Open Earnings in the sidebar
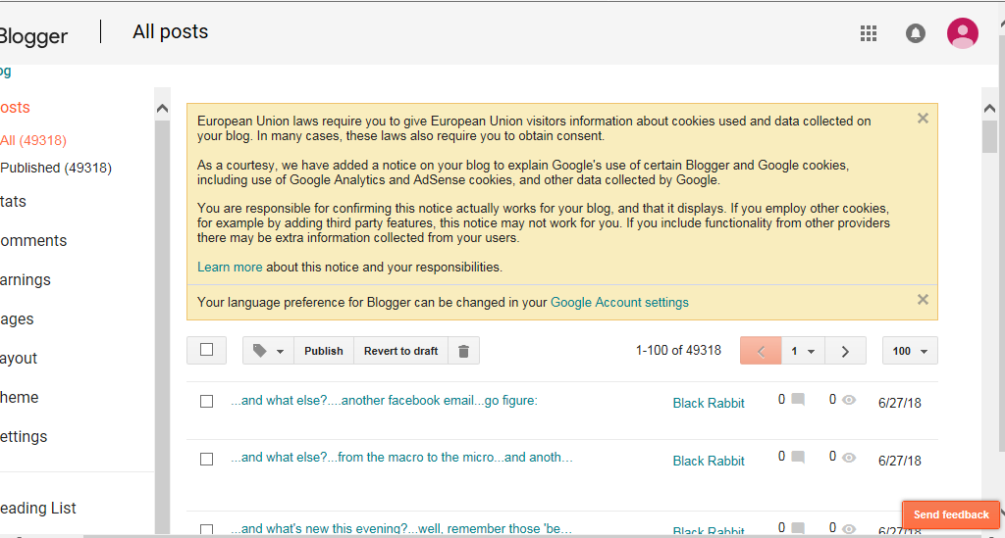The height and width of the screenshot is (538, 1005). point(25,279)
